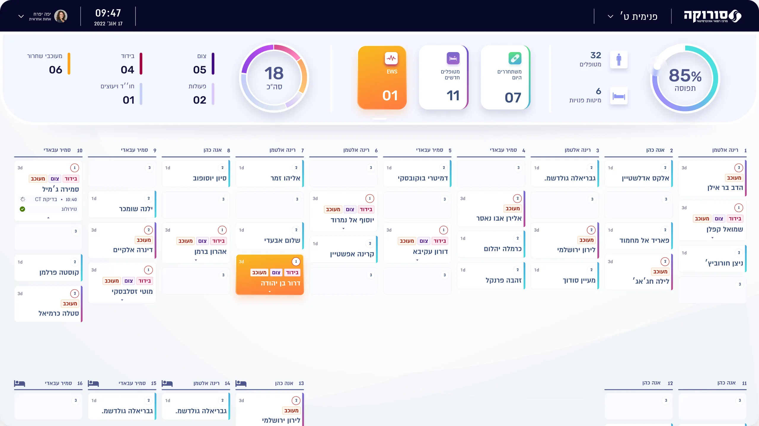Screen dimensions: 759x426
Task: Expand the דורון עקיבא patient card
Action: [x=417, y=260]
